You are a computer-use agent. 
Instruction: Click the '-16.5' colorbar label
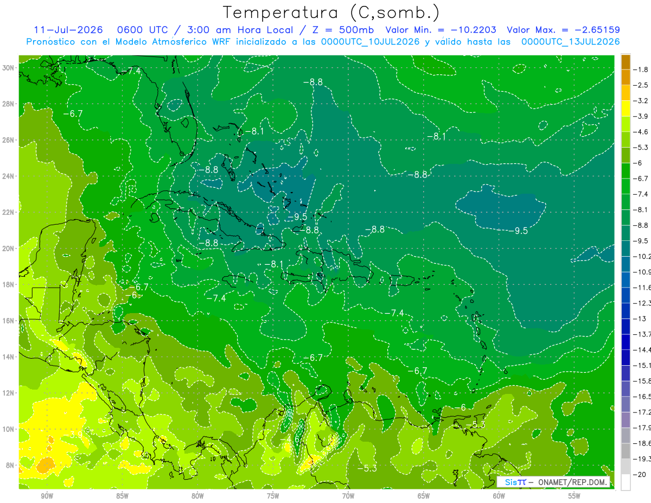[642, 397]
